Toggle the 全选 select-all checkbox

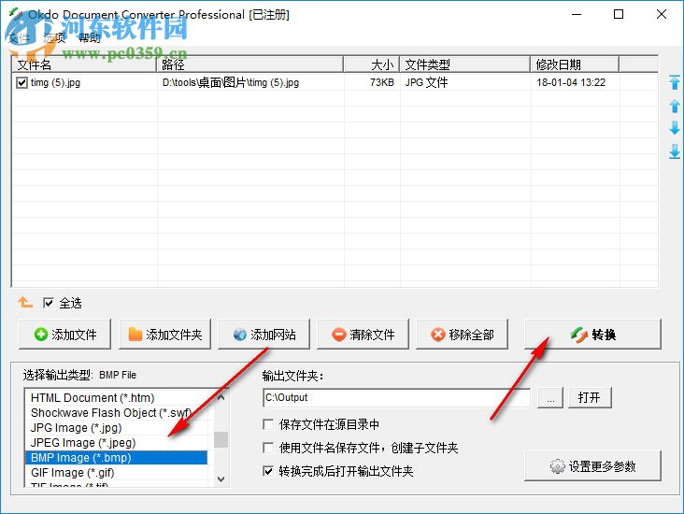tap(49, 303)
